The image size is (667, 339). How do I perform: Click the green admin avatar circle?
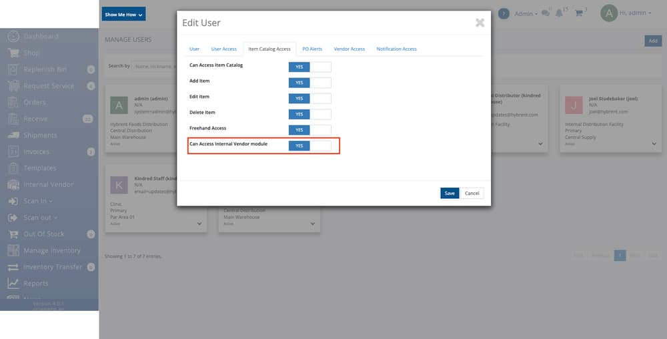(x=609, y=13)
